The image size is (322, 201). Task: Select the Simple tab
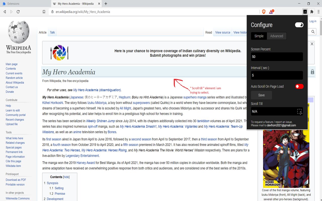259,36
